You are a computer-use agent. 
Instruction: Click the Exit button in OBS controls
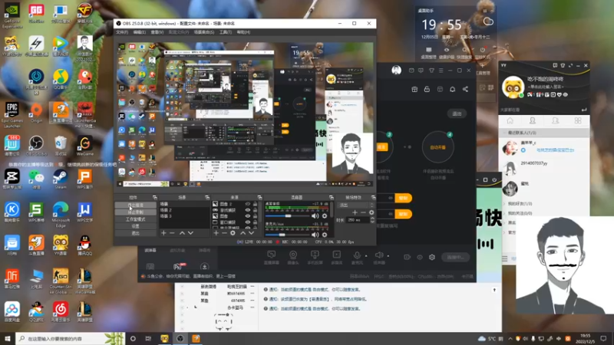pos(136,233)
